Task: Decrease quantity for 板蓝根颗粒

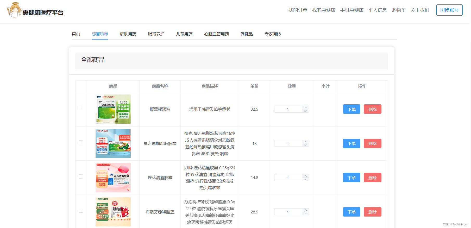Action: pyautogui.click(x=306, y=111)
